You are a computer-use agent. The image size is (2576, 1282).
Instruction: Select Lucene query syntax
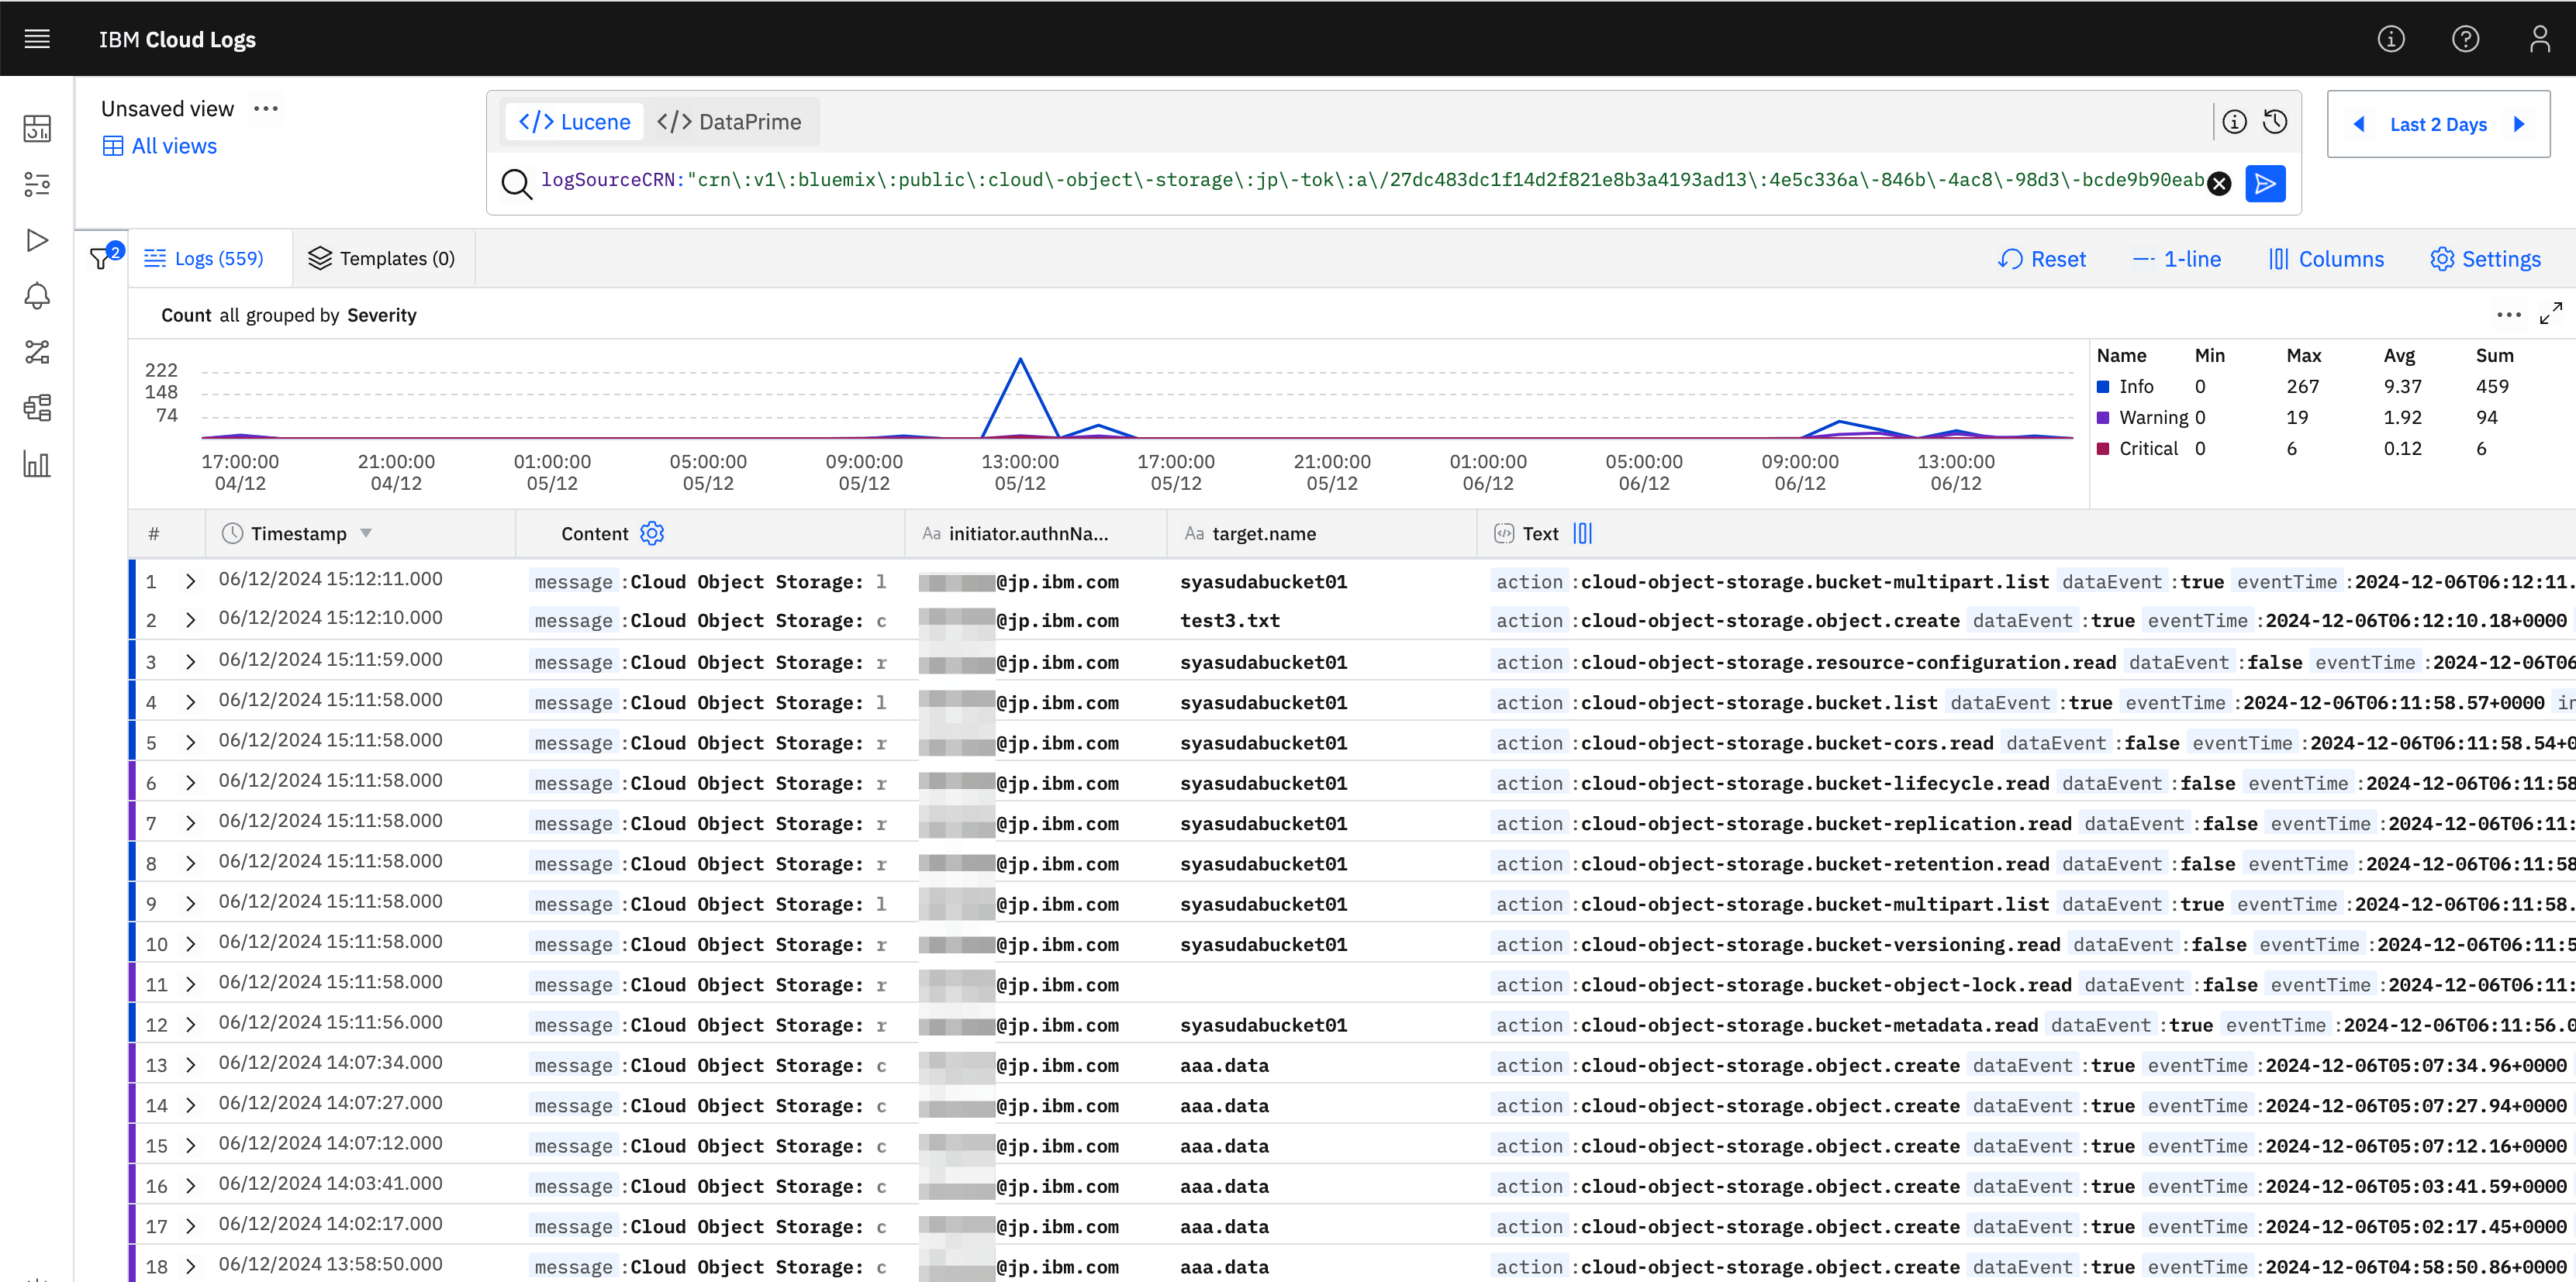pos(575,122)
